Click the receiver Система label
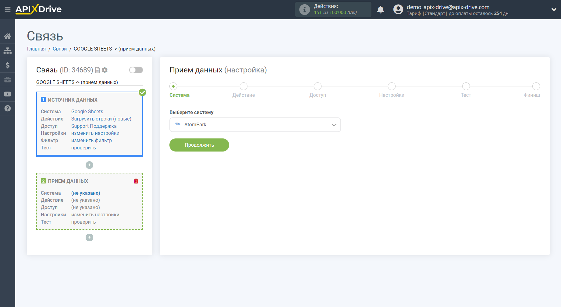561x307 pixels. (x=51, y=193)
